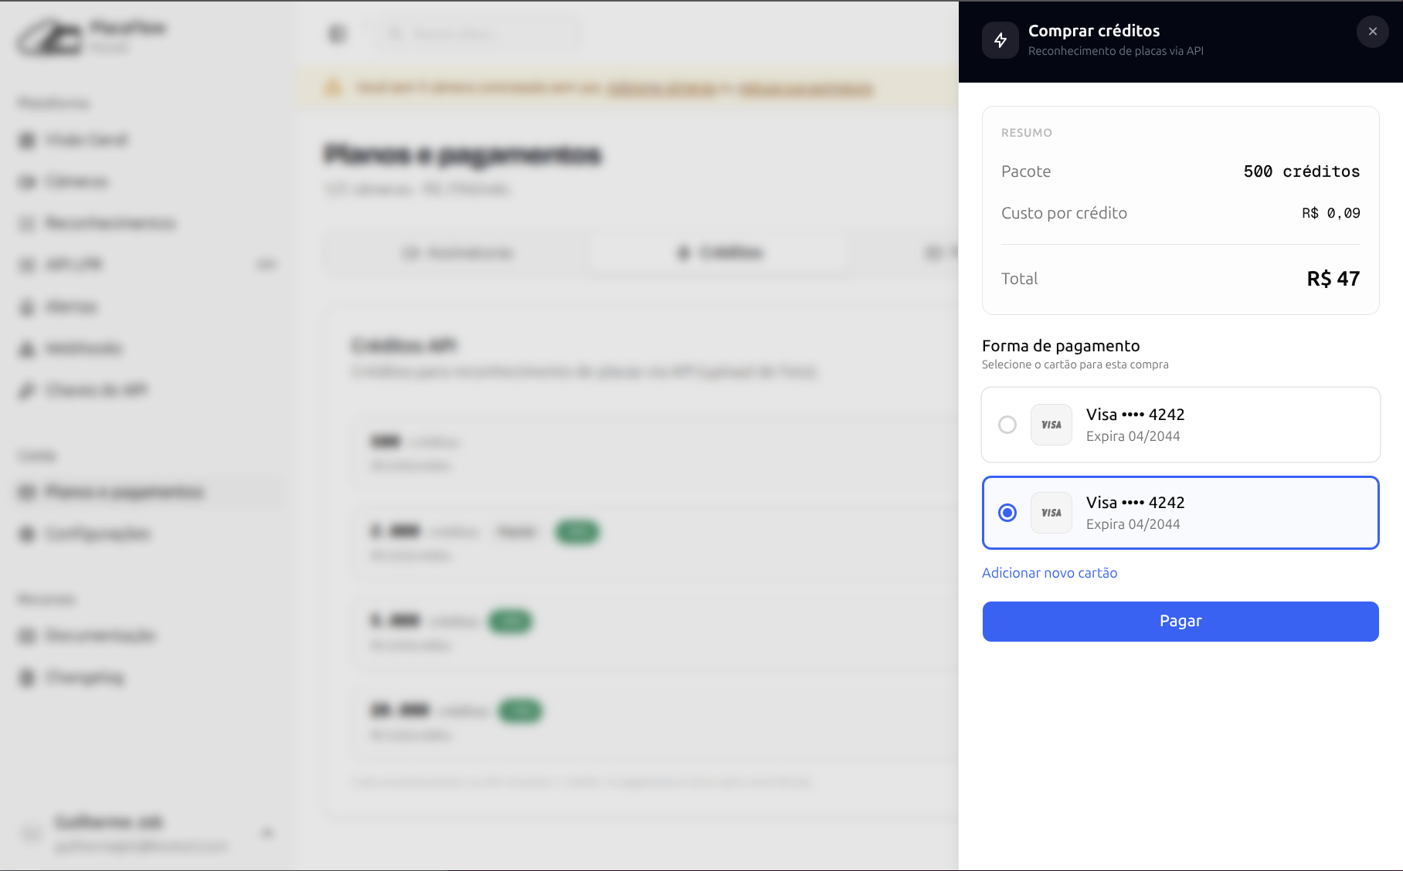Expand the API LPR sidebar chevron
1403x871 pixels.
coord(266,265)
